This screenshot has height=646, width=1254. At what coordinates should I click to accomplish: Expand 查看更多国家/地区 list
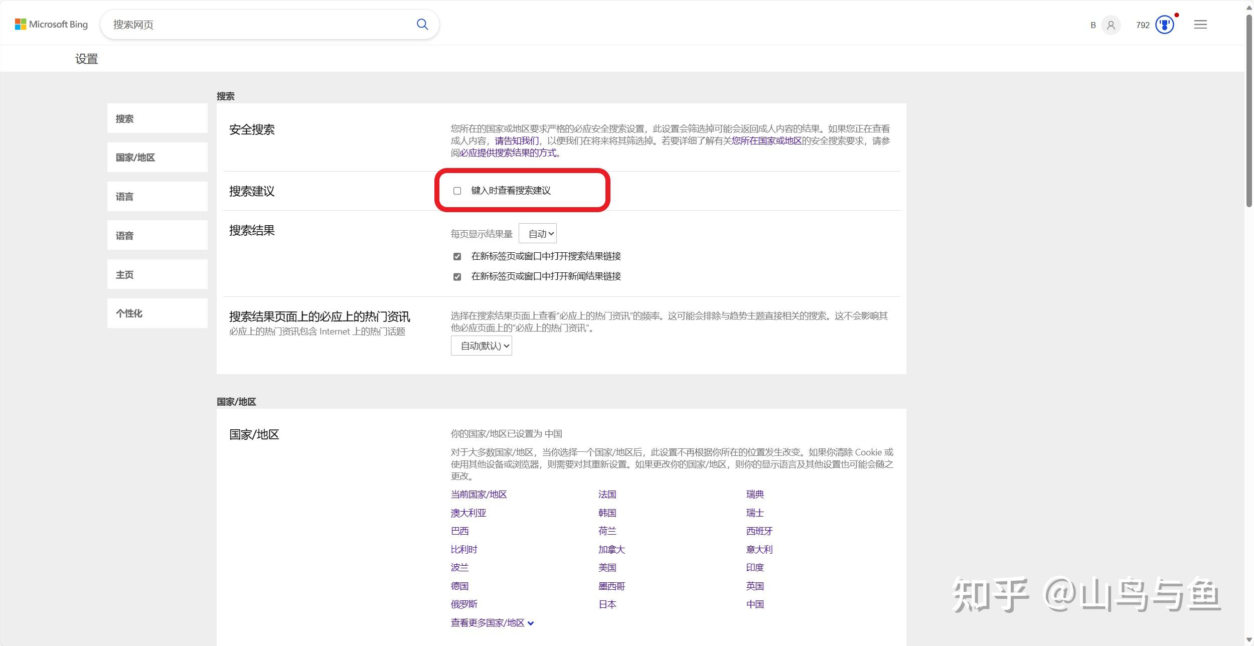(x=492, y=622)
